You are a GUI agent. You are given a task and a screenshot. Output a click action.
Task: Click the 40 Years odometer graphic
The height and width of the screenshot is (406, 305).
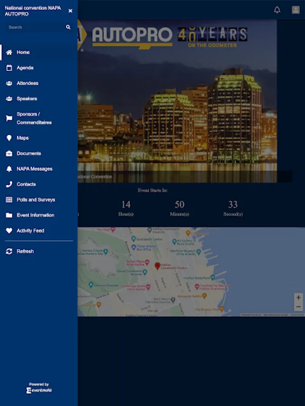(x=212, y=37)
